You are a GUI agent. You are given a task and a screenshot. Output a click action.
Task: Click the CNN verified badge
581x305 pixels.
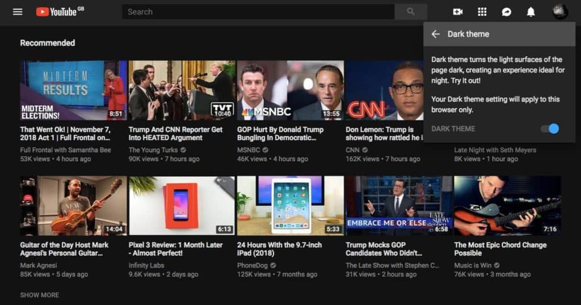(365, 150)
